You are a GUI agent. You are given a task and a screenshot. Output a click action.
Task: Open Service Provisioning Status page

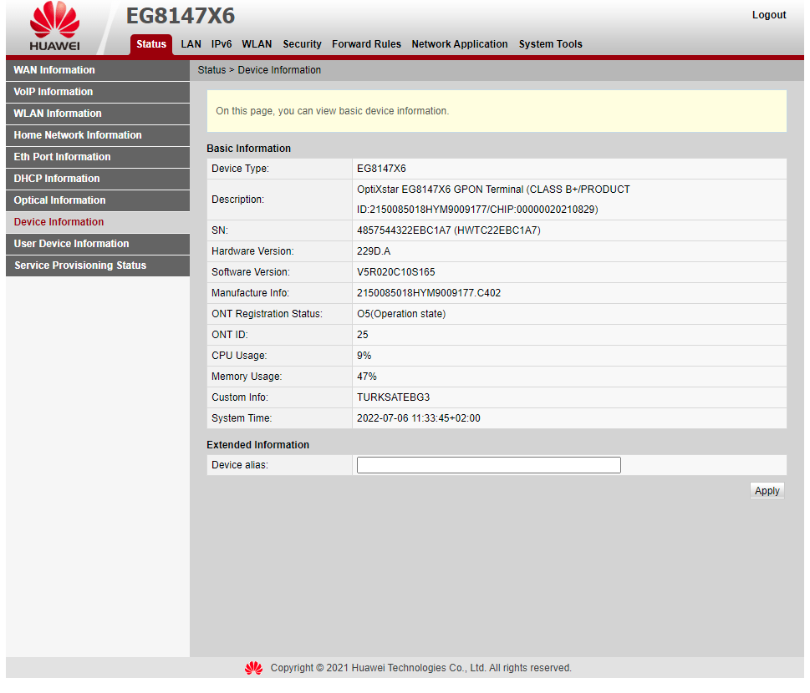(98, 266)
